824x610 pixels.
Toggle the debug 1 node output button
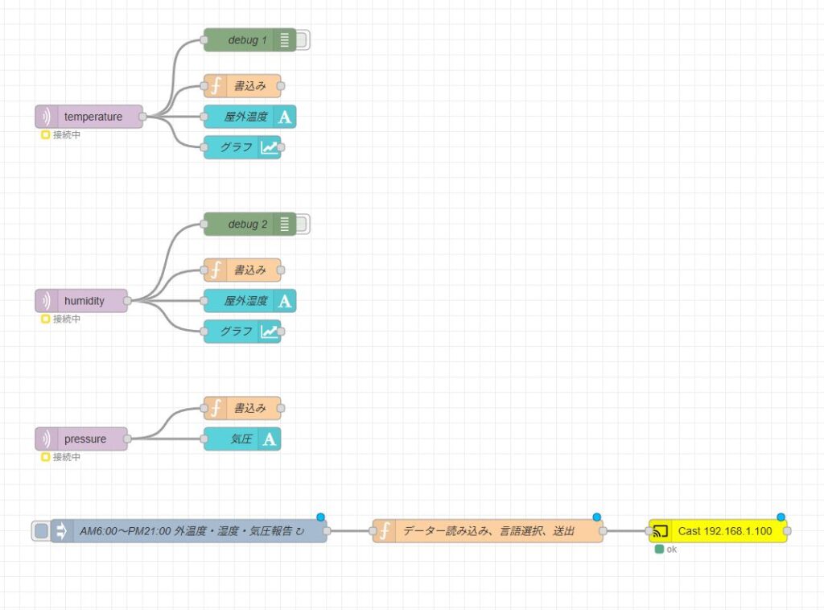click(303, 40)
